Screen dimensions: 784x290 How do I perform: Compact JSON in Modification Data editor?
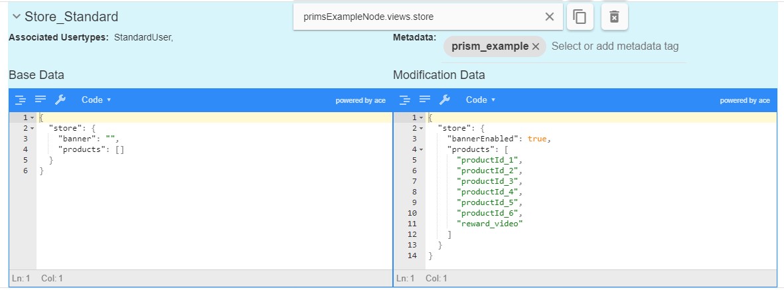[x=425, y=100]
